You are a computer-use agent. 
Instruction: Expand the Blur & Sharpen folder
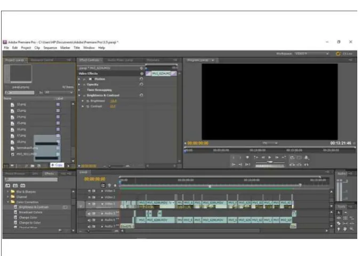8,191
